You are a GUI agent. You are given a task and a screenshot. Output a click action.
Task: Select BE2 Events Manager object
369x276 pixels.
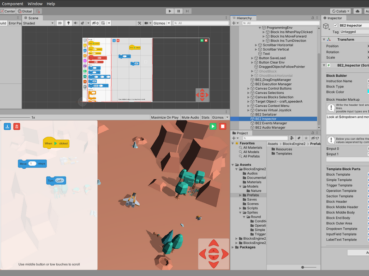[x=271, y=123]
